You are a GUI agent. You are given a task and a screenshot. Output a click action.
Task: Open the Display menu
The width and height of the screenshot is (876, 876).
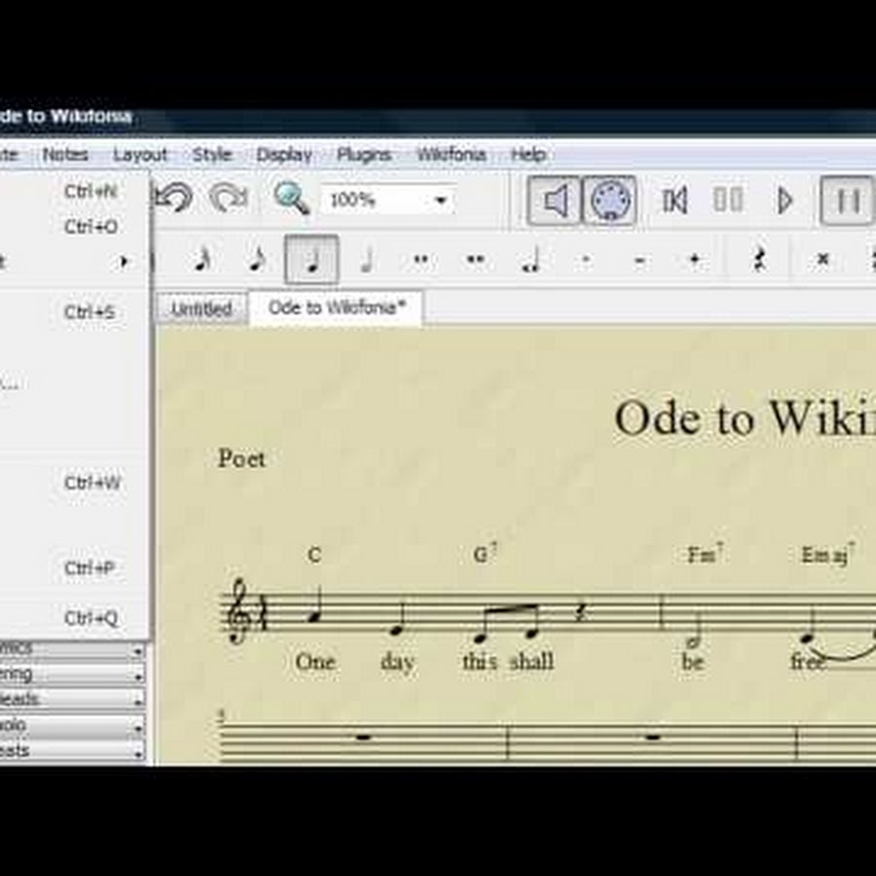284,155
